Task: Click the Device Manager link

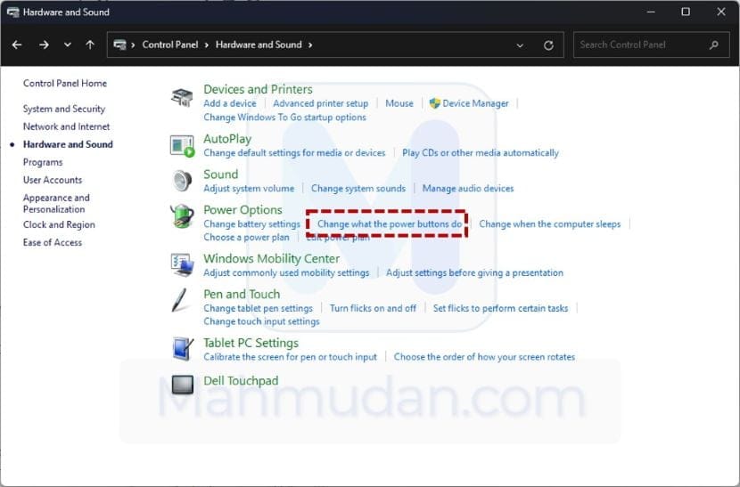Action: [x=475, y=103]
